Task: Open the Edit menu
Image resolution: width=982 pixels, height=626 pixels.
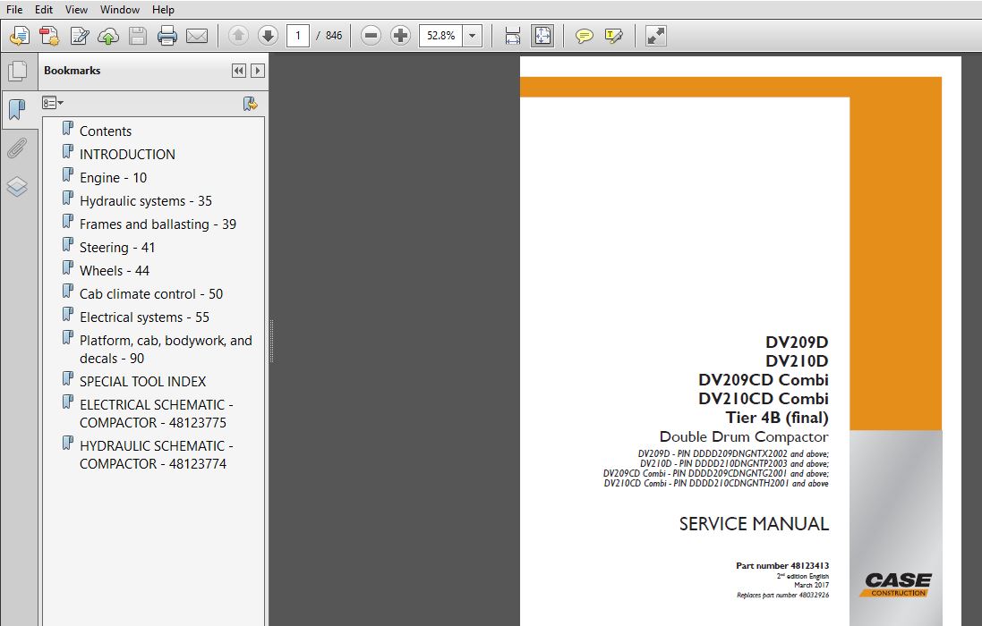Action: tap(44, 9)
